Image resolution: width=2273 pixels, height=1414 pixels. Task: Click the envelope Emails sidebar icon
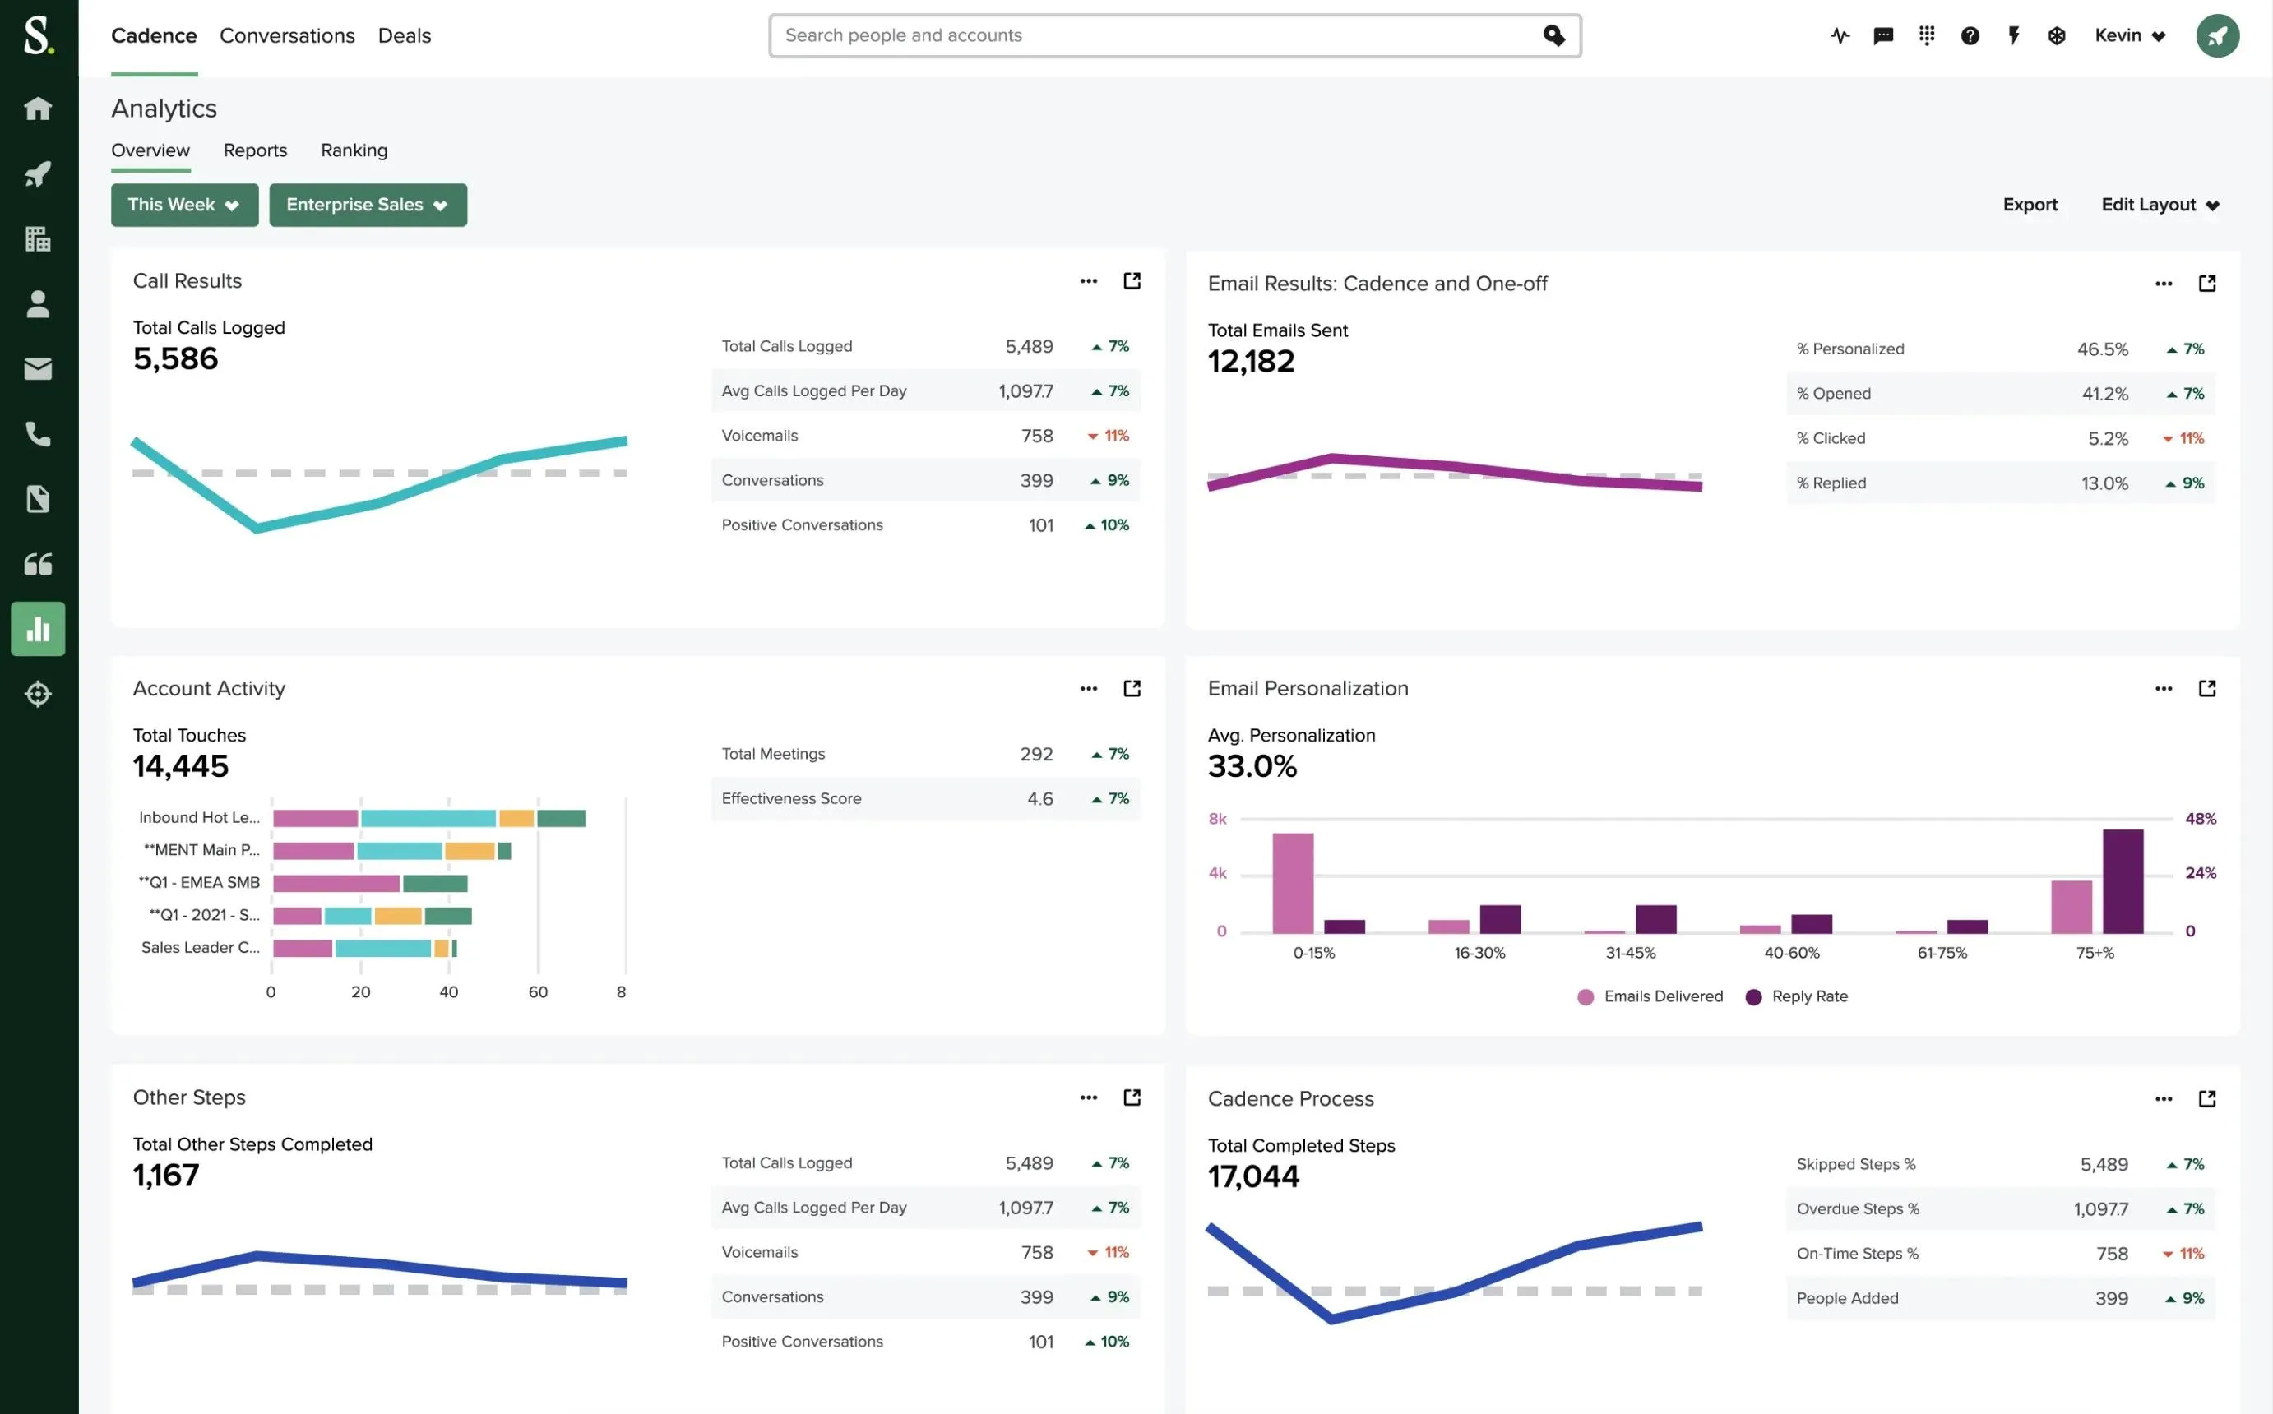[37, 369]
